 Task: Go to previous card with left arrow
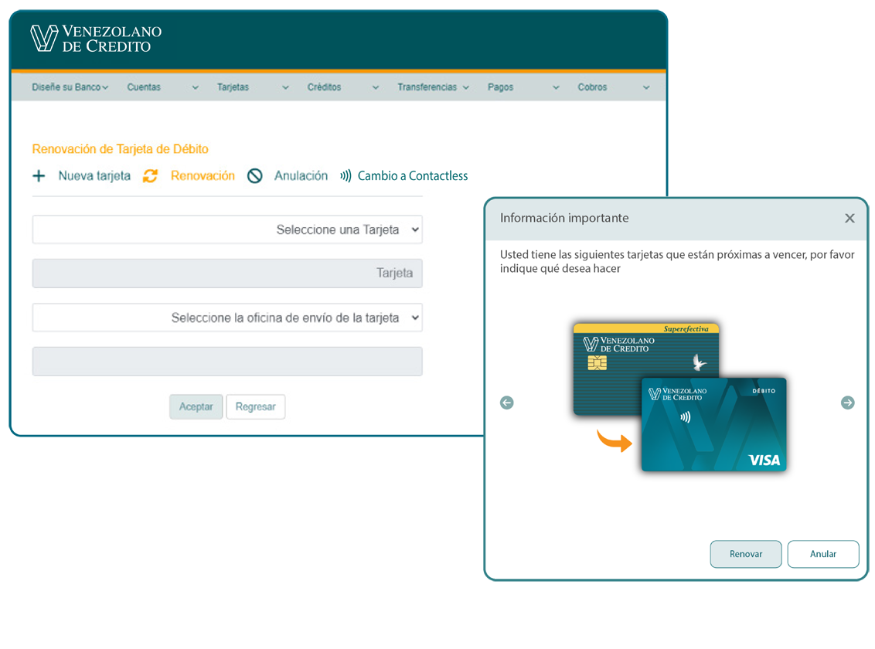click(507, 403)
